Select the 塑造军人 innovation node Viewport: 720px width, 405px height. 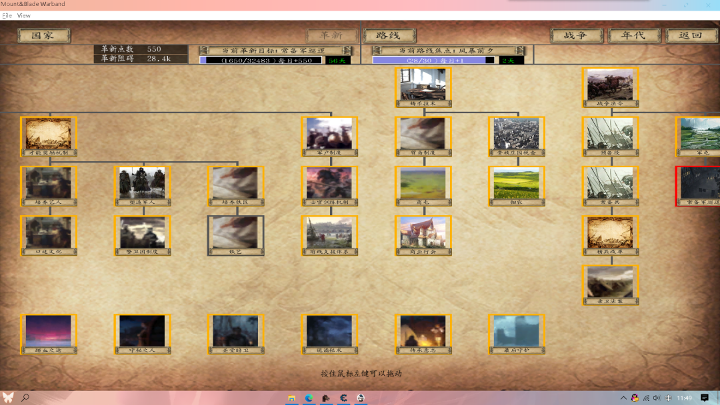(x=143, y=187)
